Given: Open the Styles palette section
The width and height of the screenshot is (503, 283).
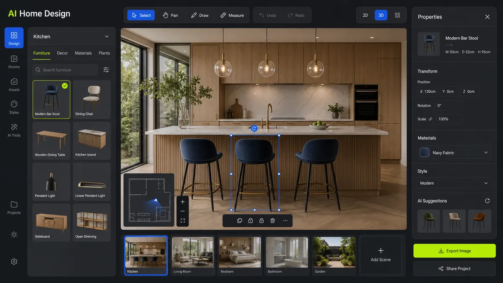Looking at the screenshot, I should pyautogui.click(x=14, y=107).
